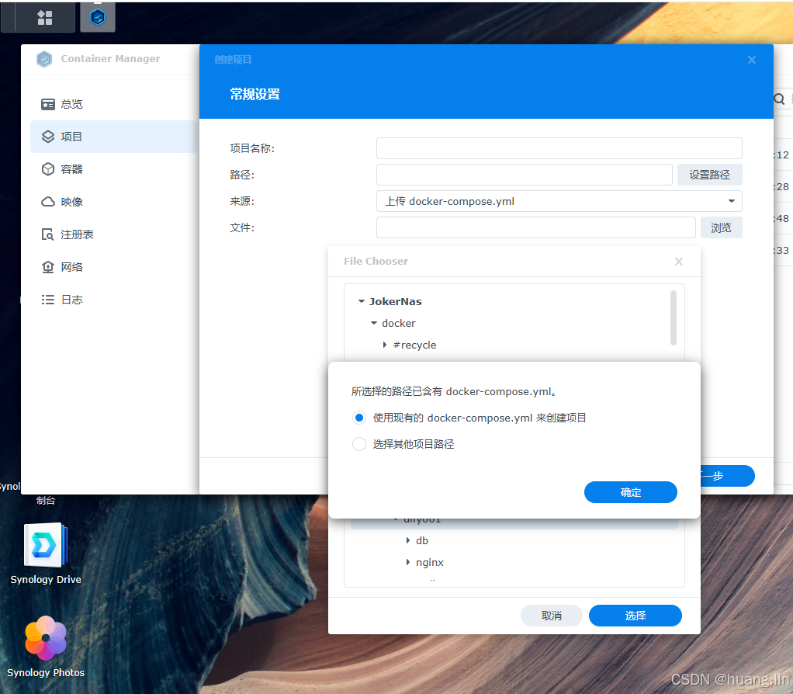Collapse the JokerNas tree node

(x=362, y=301)
